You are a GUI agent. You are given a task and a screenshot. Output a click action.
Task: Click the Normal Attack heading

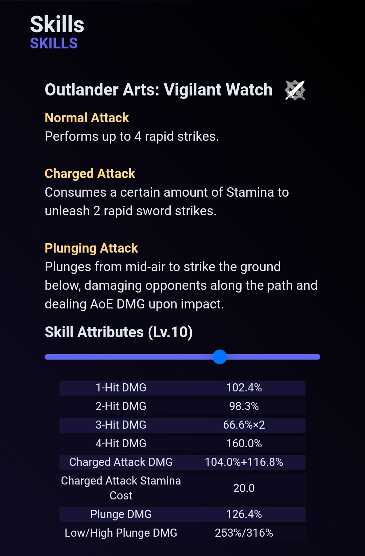point(87,118)
